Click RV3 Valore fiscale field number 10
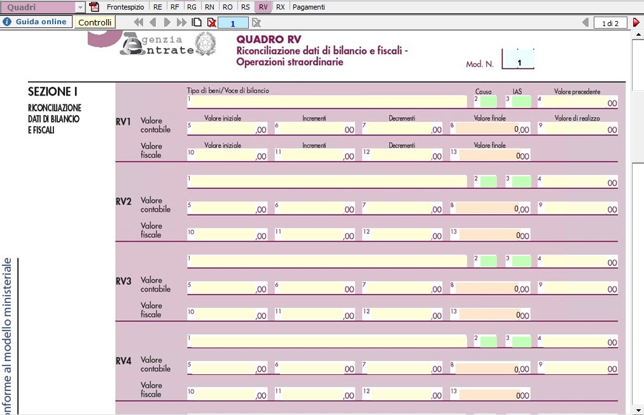Screen dimensions: 644x415 pyautogui.click(x=228, y=314)
